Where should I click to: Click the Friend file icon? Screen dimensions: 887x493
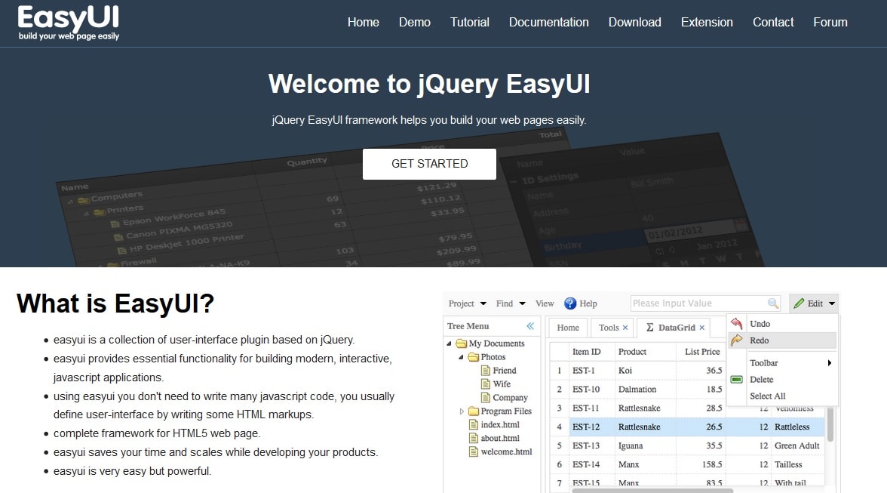(486, 371)
